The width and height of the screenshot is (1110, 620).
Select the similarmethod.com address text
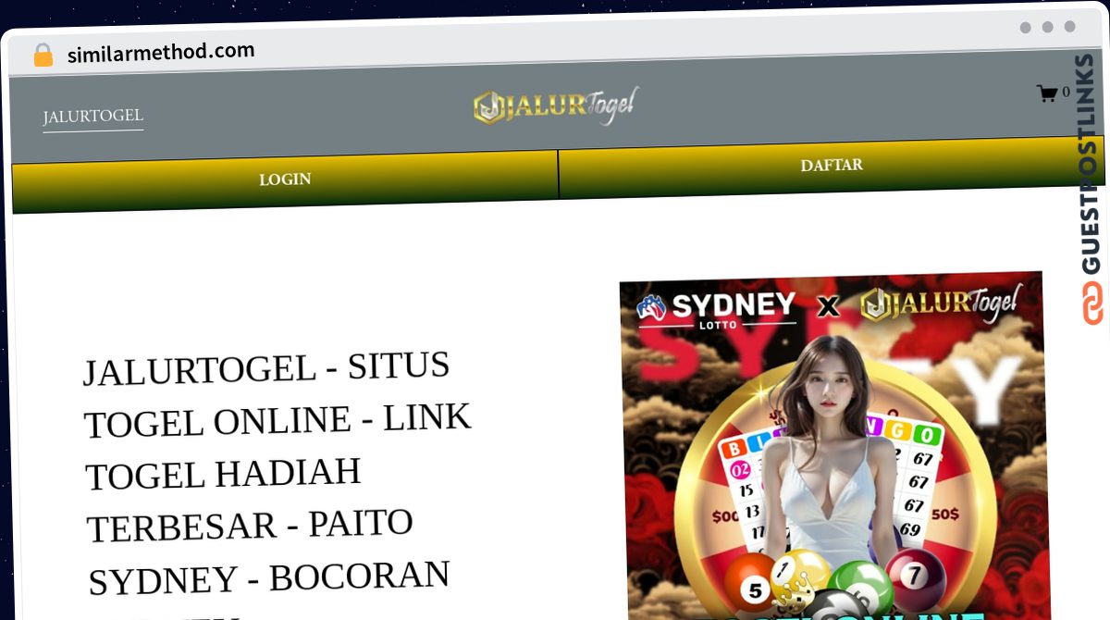click(161, 53)
